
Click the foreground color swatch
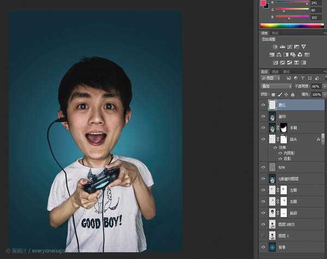click(263, 3)
